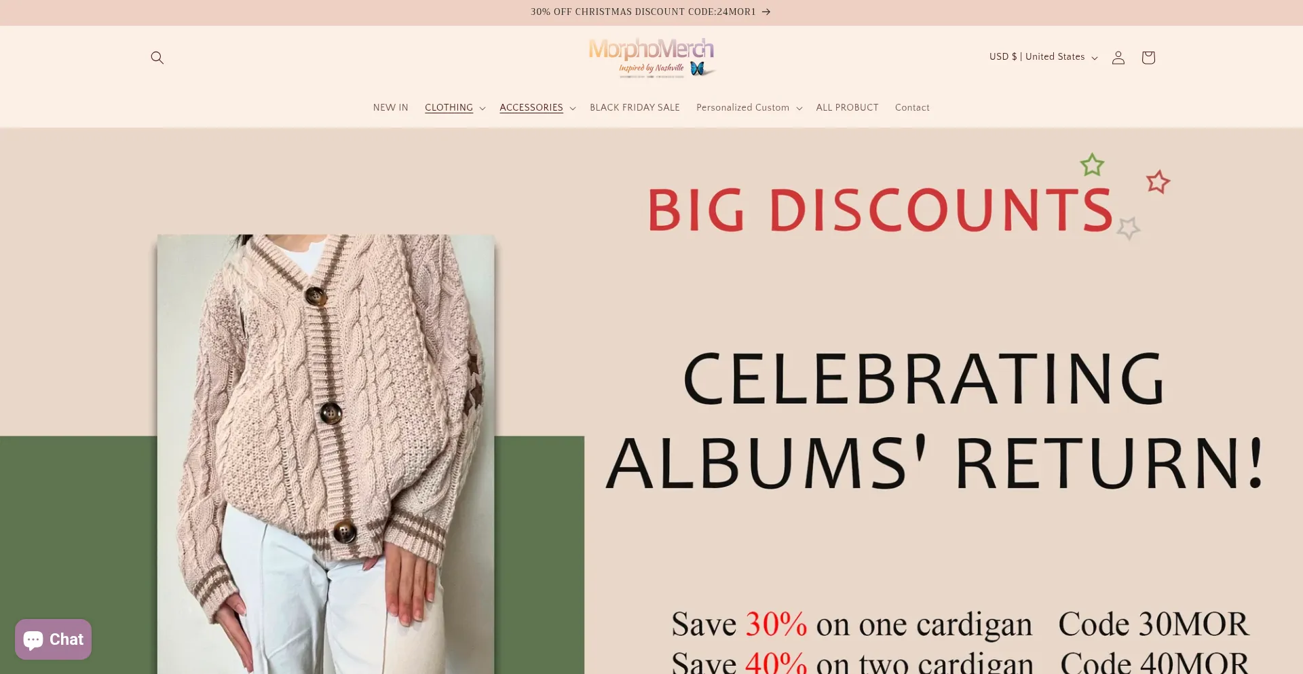Expand the Personalized Custom menu

pyautogui.click(x=749, y=108)
